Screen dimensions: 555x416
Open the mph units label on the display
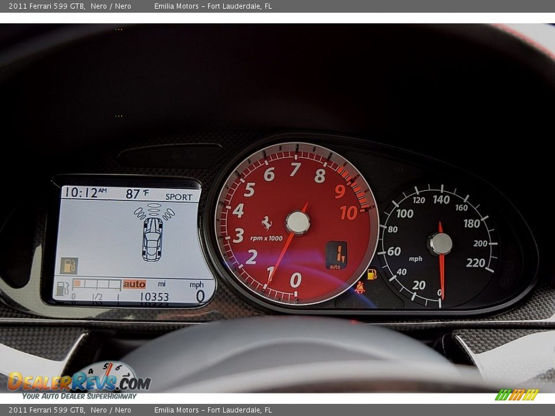(x=197, y=284)
